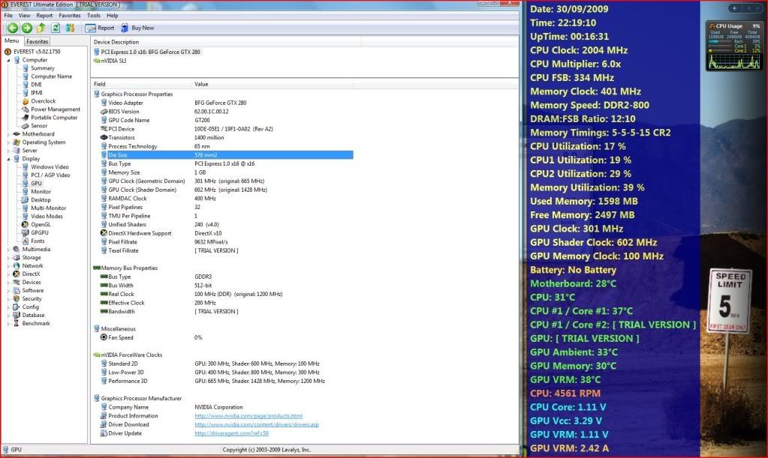The height and width of the screenshot is (458, 768).
Task: Switch to the Favorites tab
Action: pyautogui.click(x=38, y=41)
